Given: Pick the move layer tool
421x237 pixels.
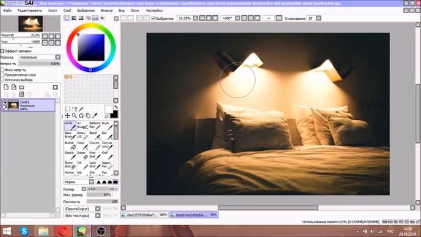Looking at the screenshot, I should (67, 116).
